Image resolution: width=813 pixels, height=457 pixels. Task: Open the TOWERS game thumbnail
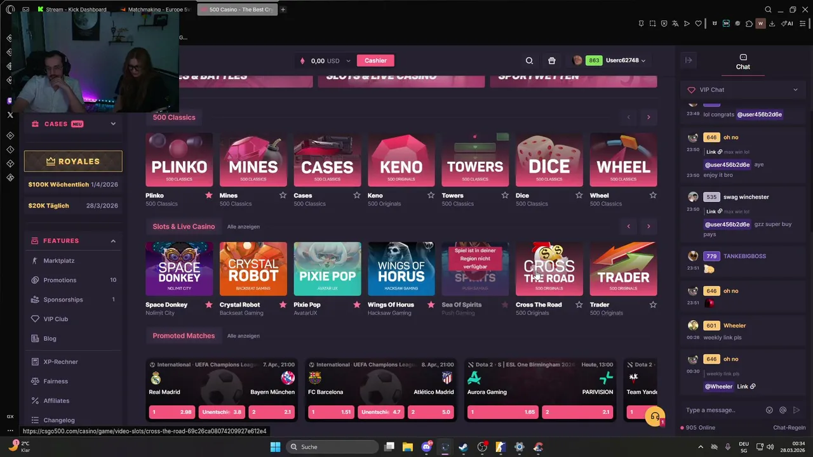tap(475, 160)
